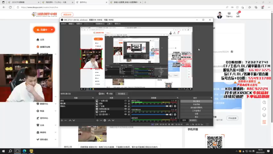The image size is (273, 154).
Task: Open the browser settings ellipsis menu
Action: coord(269,7)
